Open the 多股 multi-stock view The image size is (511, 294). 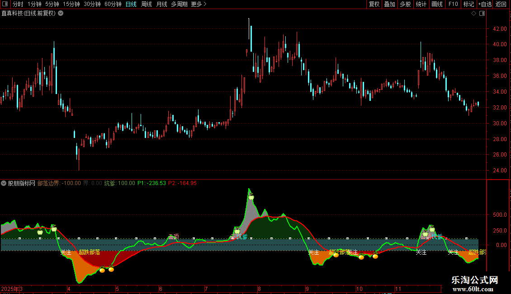[405, 4]
